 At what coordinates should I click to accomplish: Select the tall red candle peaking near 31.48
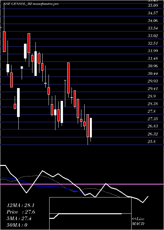tap(68, 78)
